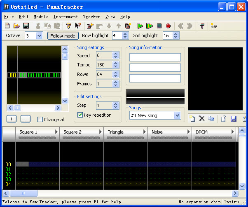Open the Octave dropdown
248x207 pixels.
tap(39, 36)
